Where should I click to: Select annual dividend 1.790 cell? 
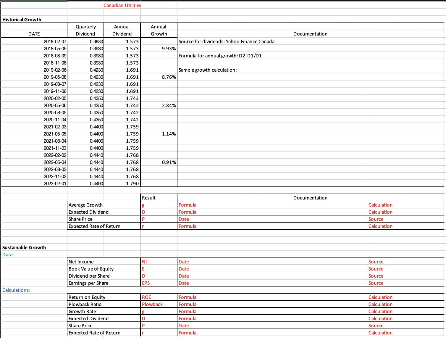pos(122,184)
